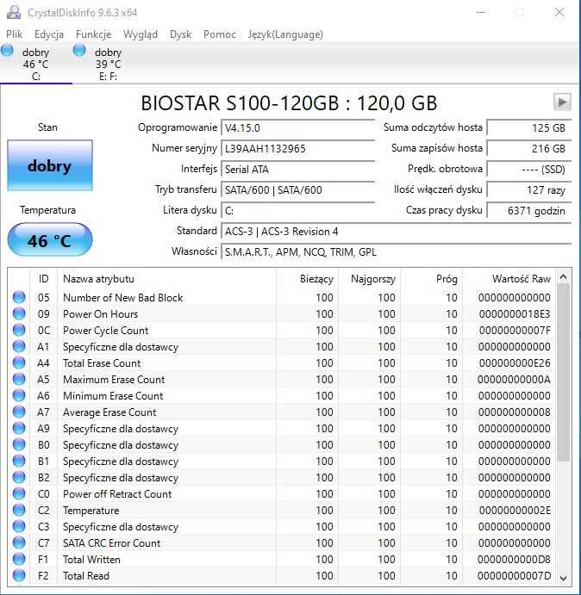The height and width of the screenshot is (595, 581).
Task: Open the Wygląd menu
Action: [x=141, y=34]
